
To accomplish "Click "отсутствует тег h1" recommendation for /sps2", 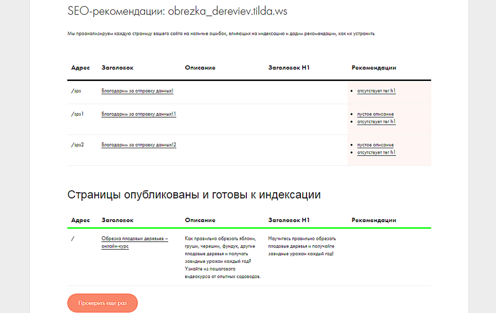I will 376,153.
